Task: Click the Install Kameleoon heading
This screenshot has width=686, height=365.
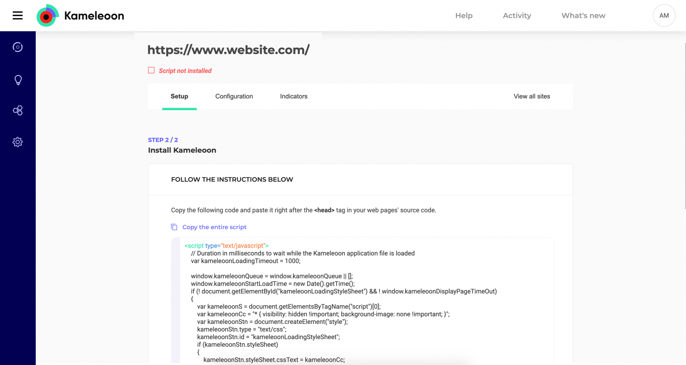Action: point(182,150)
